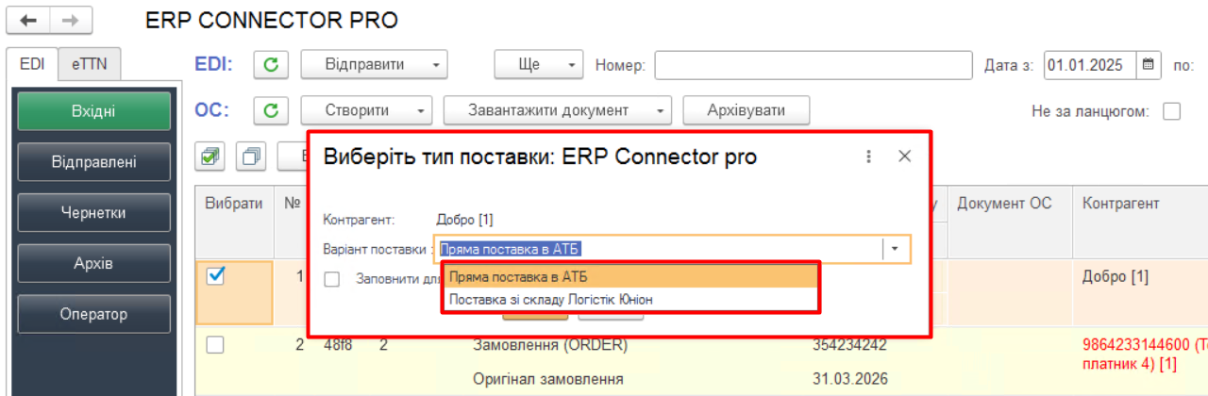Refresh the OC document list
The image size is (1208, 396).
click(271, 110)
